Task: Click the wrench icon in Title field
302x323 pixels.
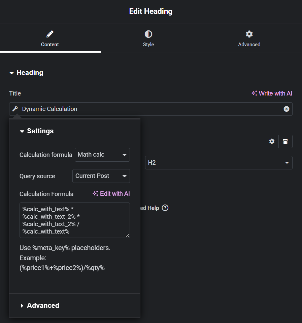Action: point(15,109)
